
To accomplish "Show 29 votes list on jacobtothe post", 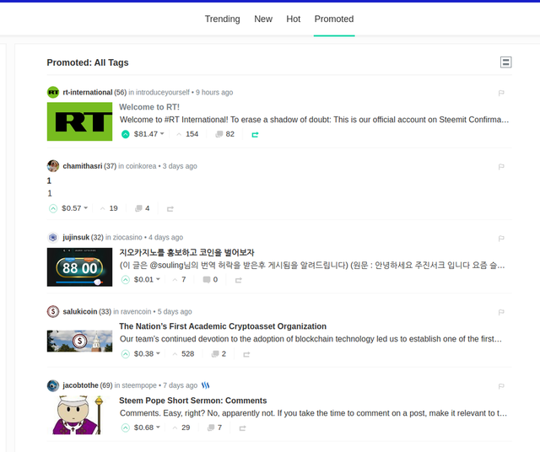I will click(x=181, y=428).
